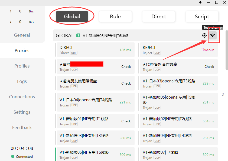Open the General tab in sidebar
This screenshot has width=228, height=161.
pos(22,35)
